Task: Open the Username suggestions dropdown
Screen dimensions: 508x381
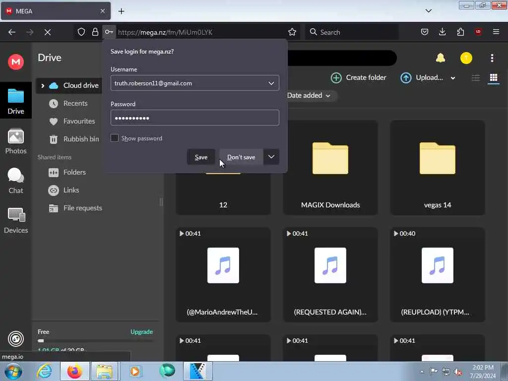Action: (271, 83)
